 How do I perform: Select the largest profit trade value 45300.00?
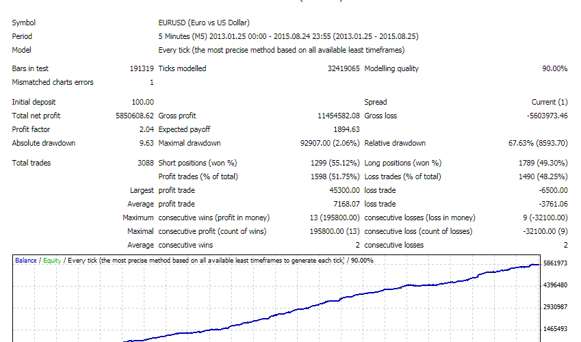pyautogui.click(x=345, y=190)
